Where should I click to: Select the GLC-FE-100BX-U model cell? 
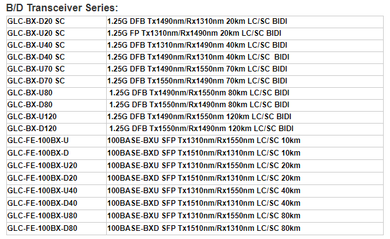[x=57, y=141]
